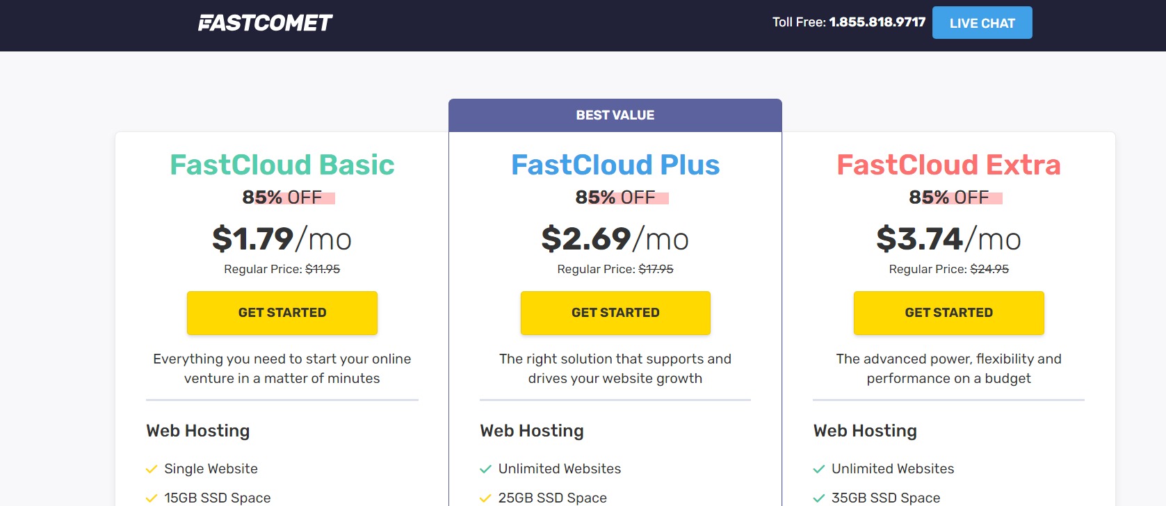Image resolution: width=1166 pixels, height=506 pixels.
Task: Click the crossed-out regular price $17.95
Action: pos(656,268)
